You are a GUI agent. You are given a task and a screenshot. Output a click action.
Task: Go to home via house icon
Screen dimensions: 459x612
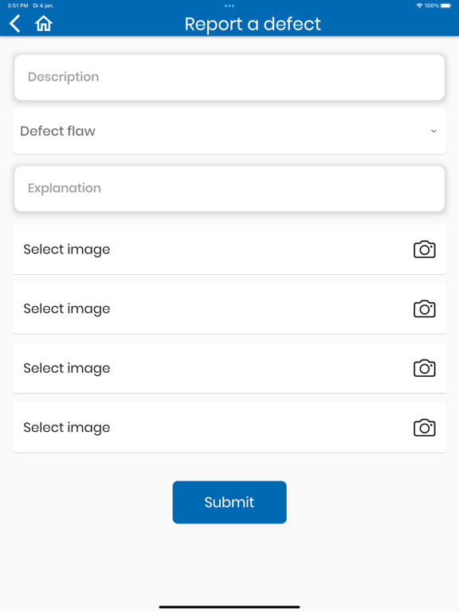pyautogui.click(x=43, y=23)
